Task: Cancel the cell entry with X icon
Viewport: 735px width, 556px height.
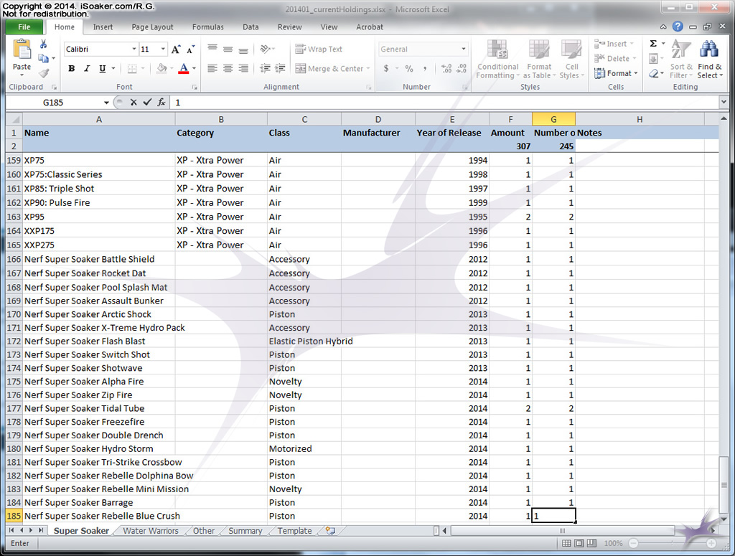Action: [134, 102]
